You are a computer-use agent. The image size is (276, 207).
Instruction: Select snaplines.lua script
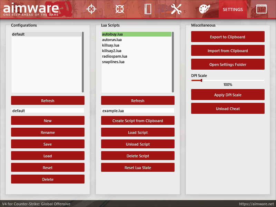113,62
